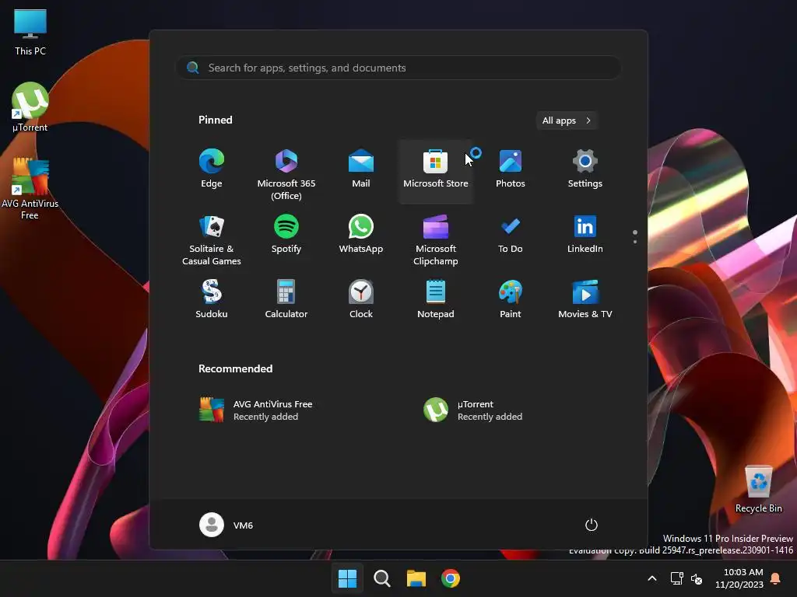Focus the Start menu search box
This screenshot has height=597, width=797.
coord(398,68)
